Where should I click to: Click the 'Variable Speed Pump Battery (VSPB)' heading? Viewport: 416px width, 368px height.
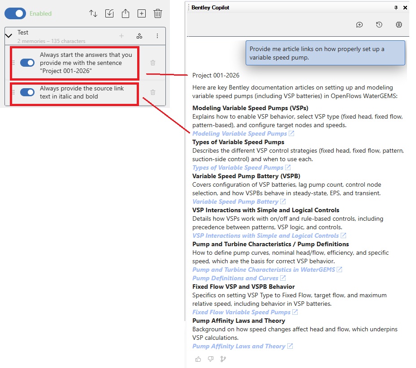tap(246, 176)
